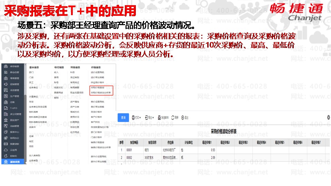331x186 pixels.
Task: Click the 促销管理 megaphone icon
Action: 6,84
